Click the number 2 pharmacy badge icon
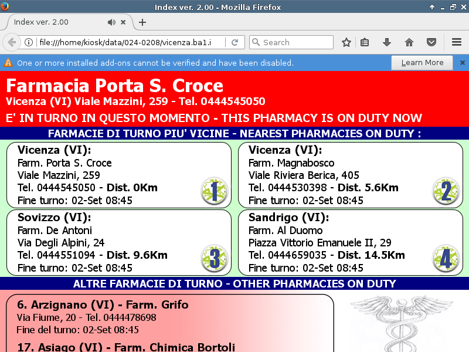Image resolution: width=469 pixels, height=352 pixels. (446, 191)
